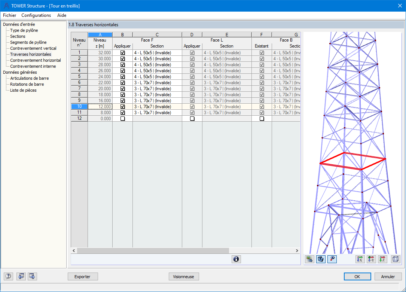
Task: Check Face B Existant box in row 12
Action: [262, 118]
